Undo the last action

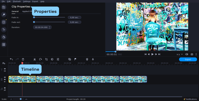coord(11,59)
